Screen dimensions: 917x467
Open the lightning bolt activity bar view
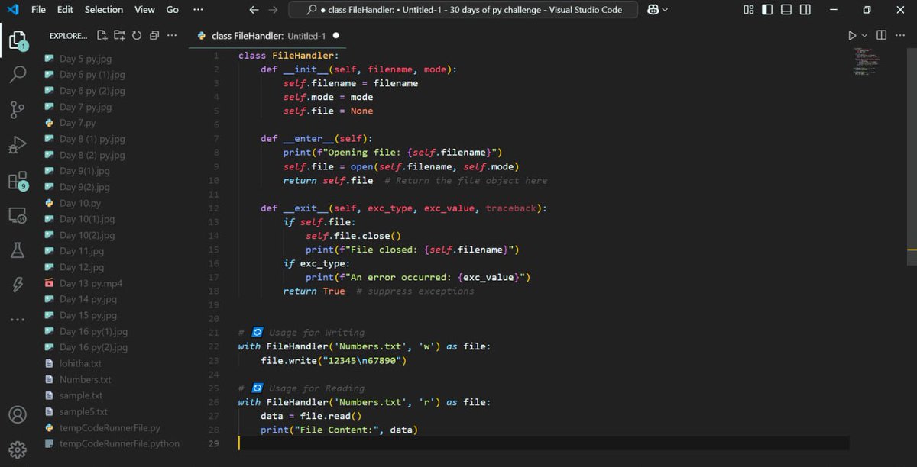(x=18, y=285)
